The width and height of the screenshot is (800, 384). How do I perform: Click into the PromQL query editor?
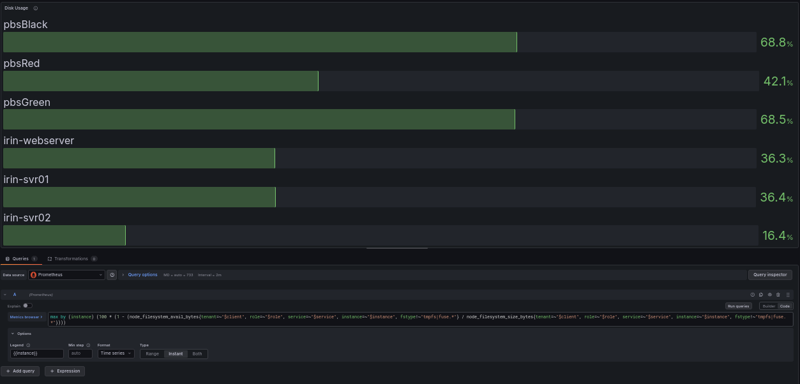419,320
